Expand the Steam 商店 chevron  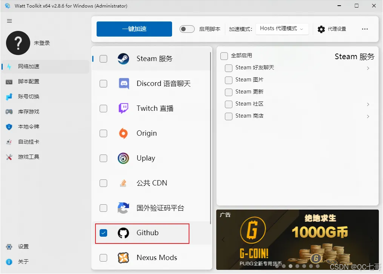(x=368, y=116)
